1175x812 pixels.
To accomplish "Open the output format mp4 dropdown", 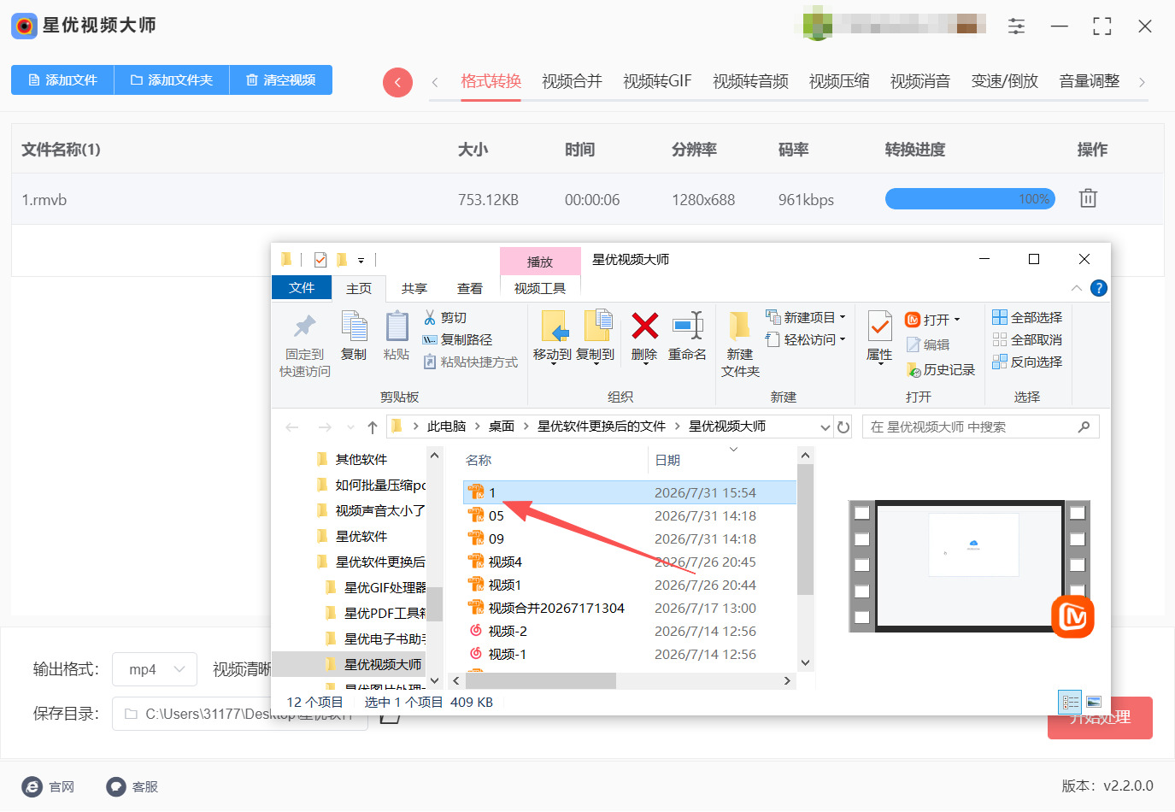I will [155, 669].
